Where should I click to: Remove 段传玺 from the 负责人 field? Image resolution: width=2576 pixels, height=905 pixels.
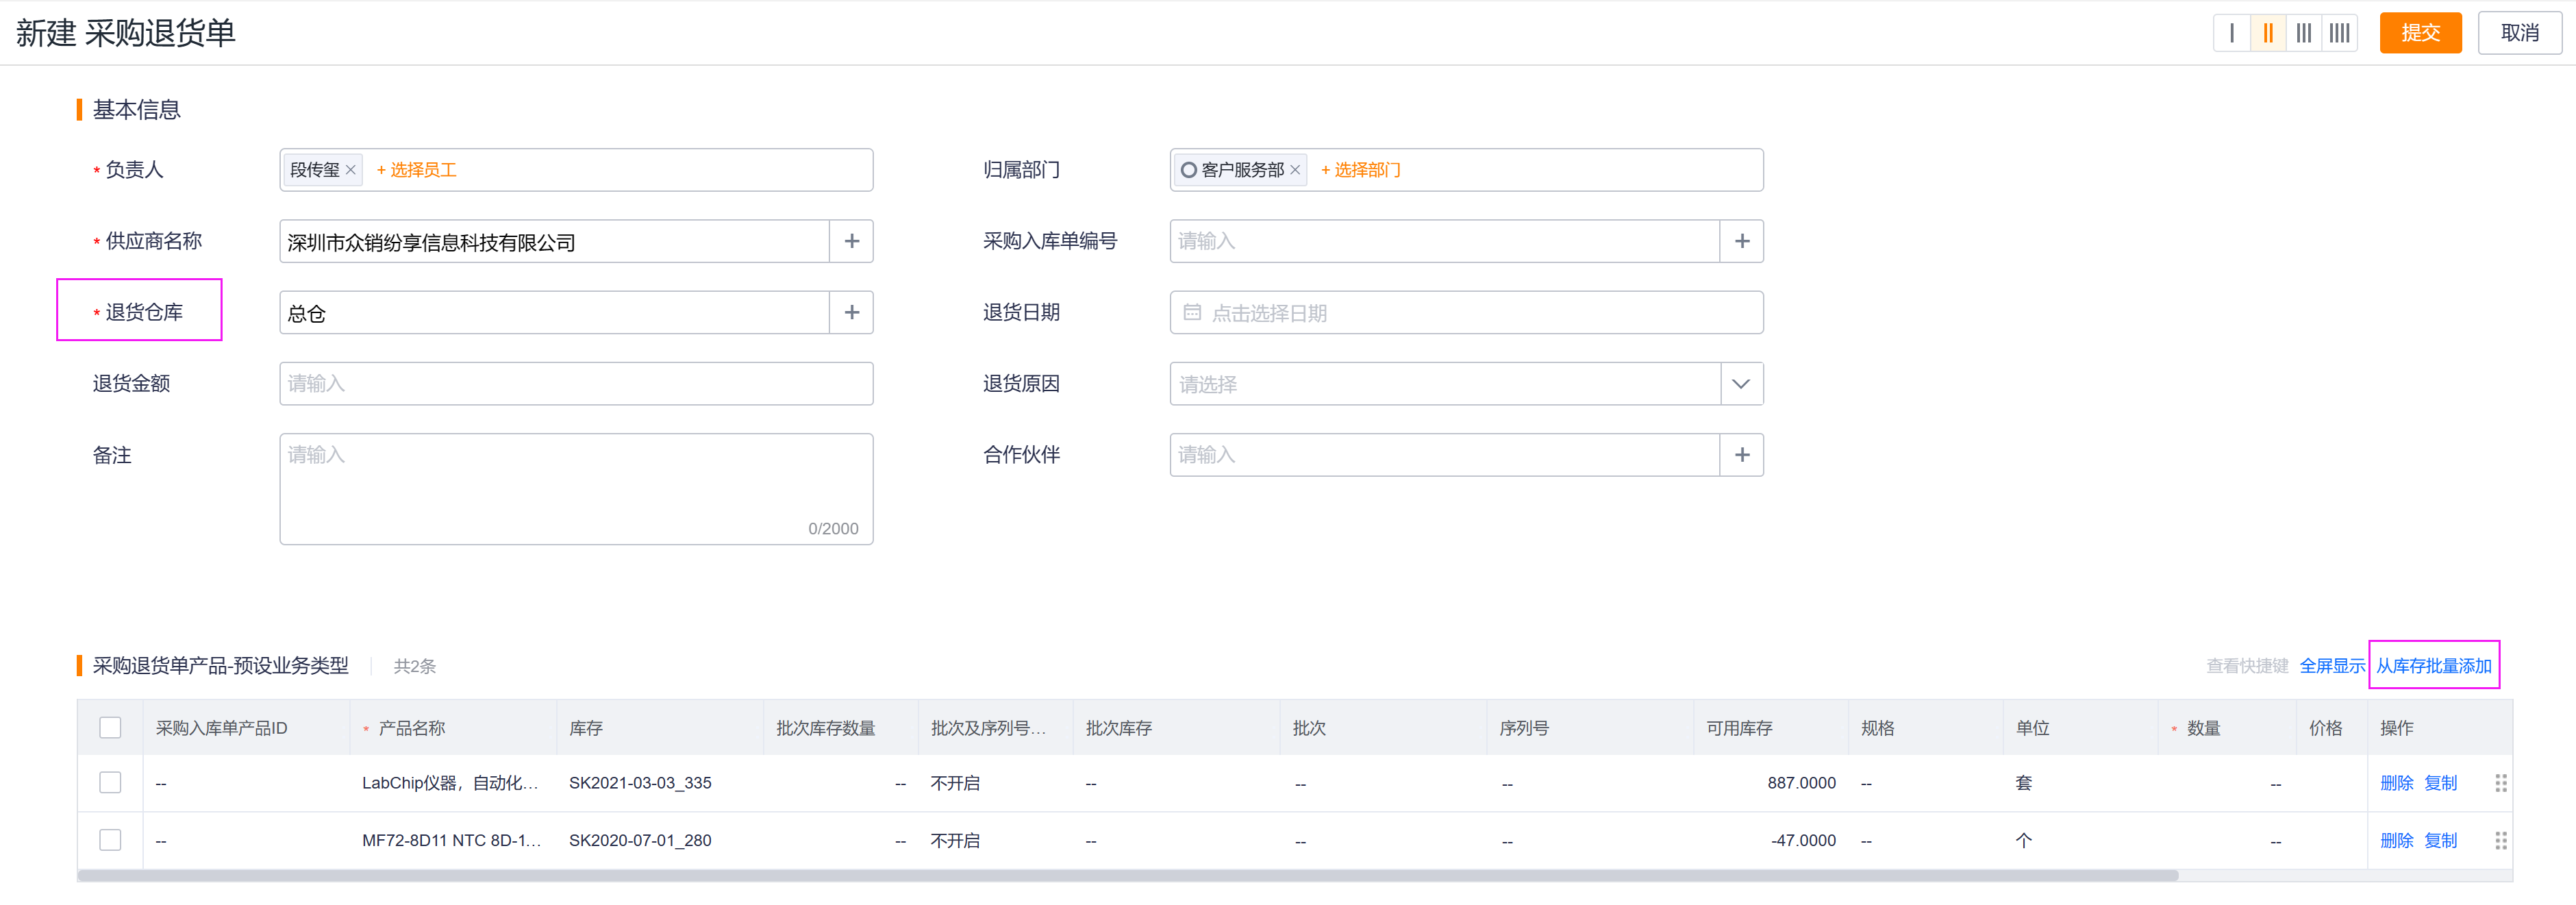pos(351,170)
